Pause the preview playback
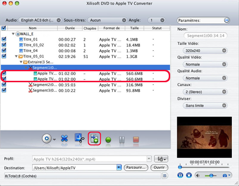The height and width of the screenshot is (186, 239). click(180, 175)
